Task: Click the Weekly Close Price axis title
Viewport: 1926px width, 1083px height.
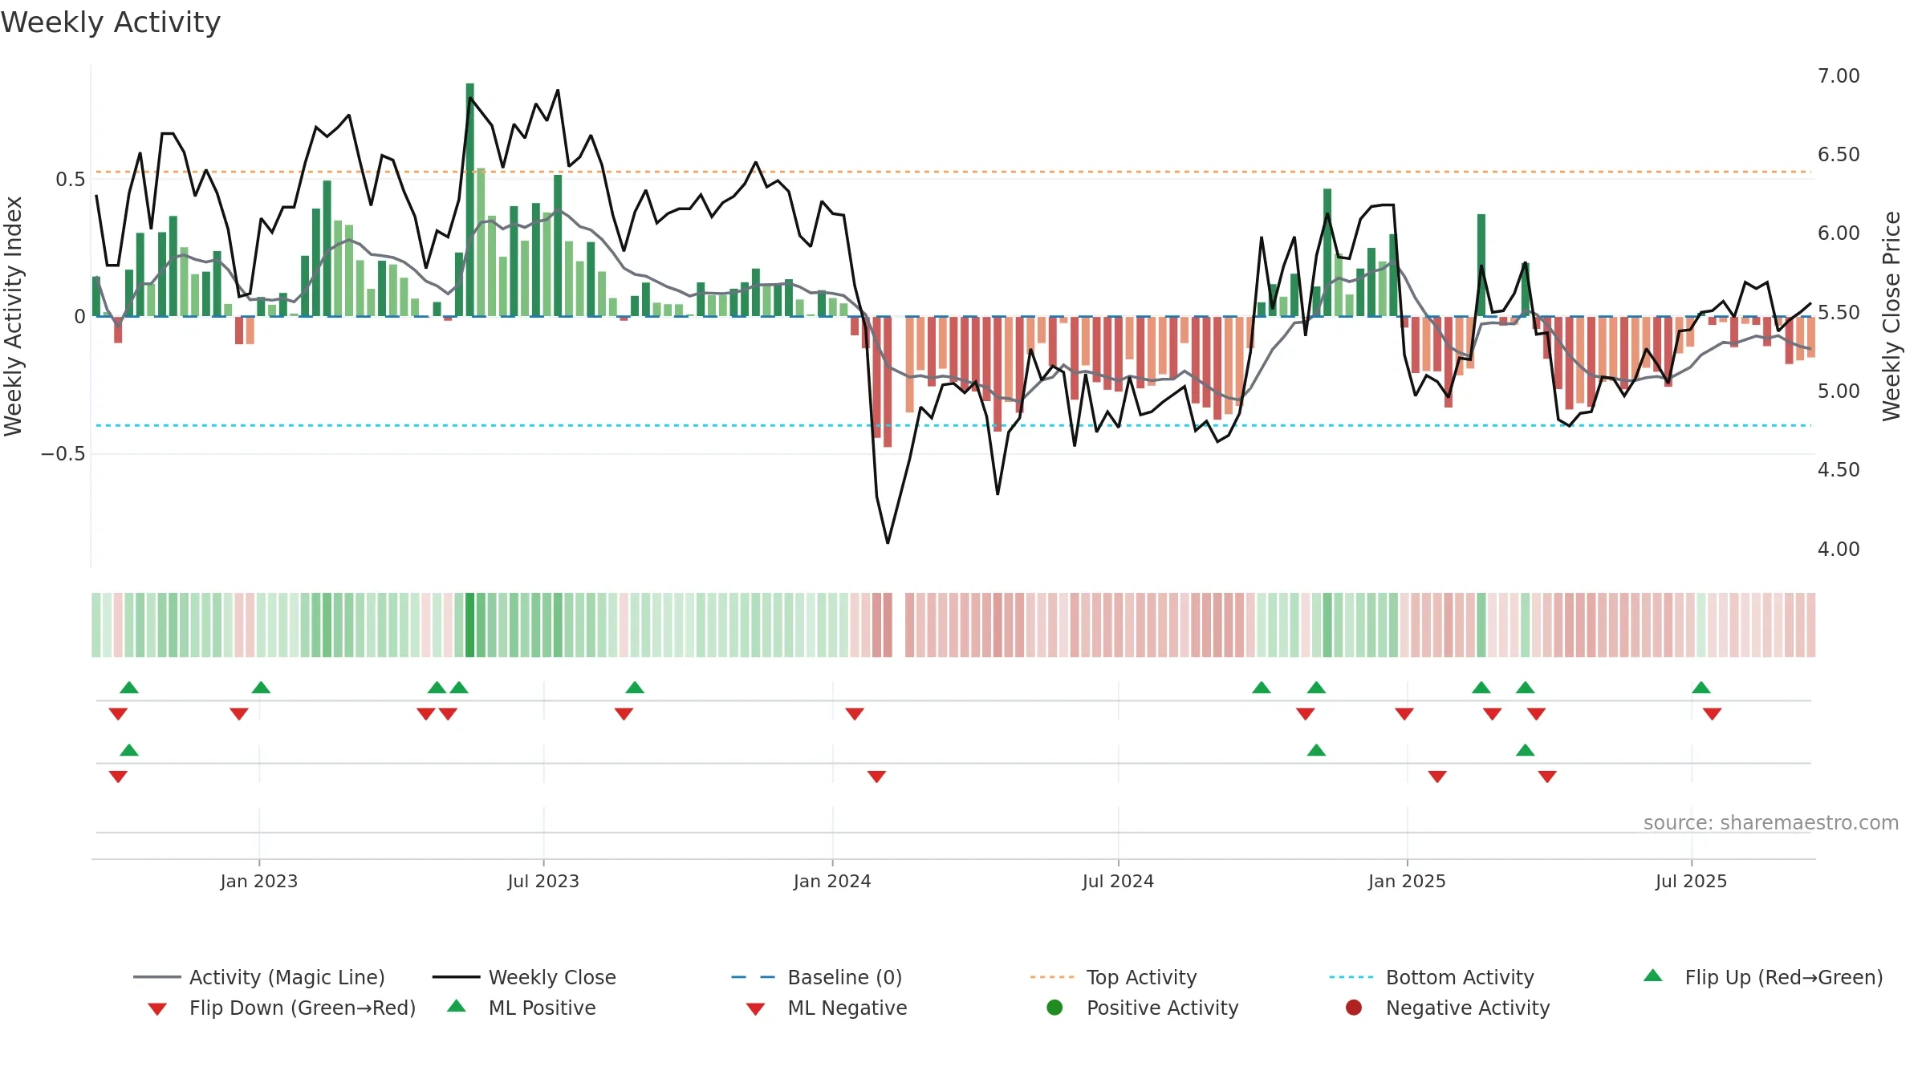Action: 1891,317
